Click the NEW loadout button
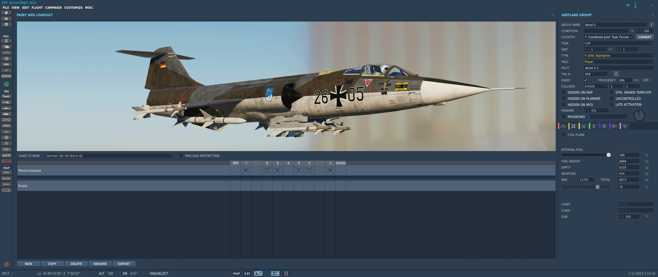 [x=28, y=264]
